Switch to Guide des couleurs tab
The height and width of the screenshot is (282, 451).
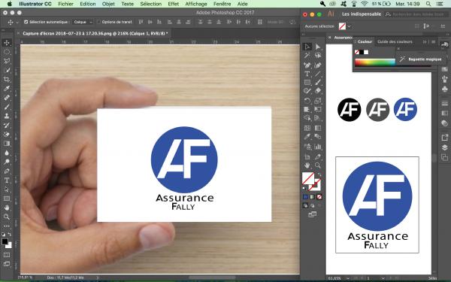395,41
